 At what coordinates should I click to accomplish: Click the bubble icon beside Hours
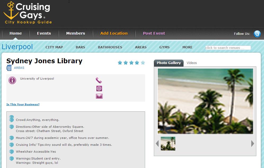11,138
